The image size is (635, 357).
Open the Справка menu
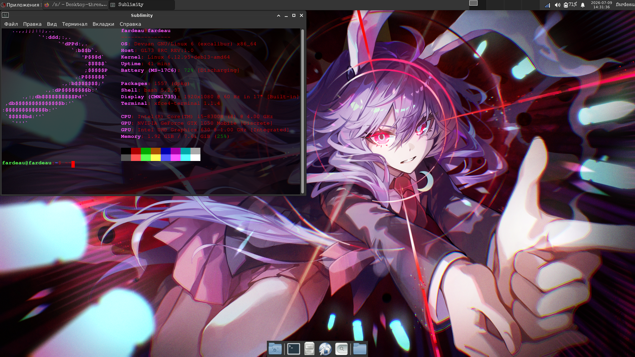(x=130, y=24)
